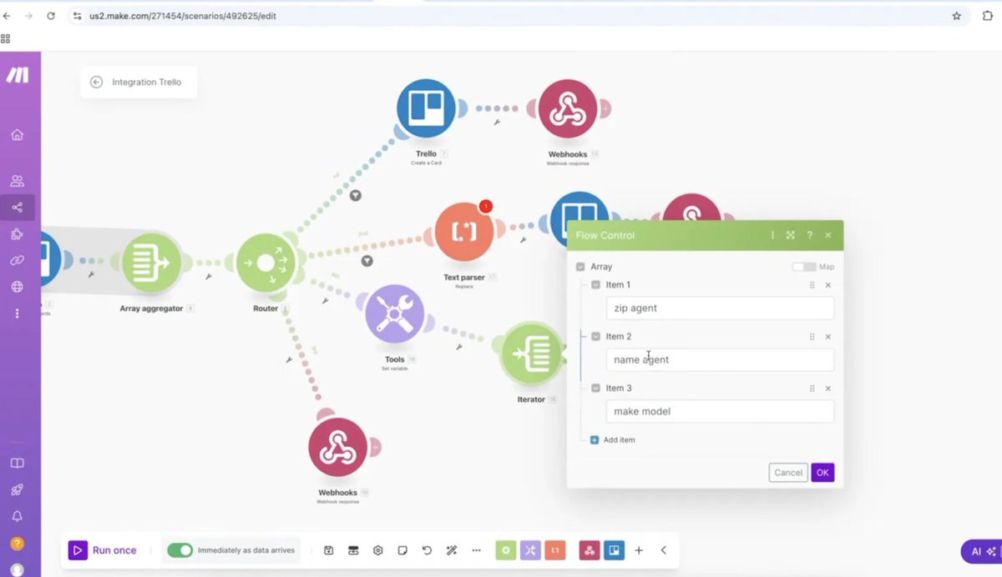Image resolution: width=1002 pixels, height=577 pixels.
Task: Toggle the Map switch in Flow Control
Action: (x=803, y=267)
